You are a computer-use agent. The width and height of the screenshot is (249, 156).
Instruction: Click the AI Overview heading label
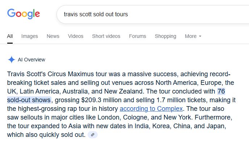pyautogui.click(x=31, y=60)
